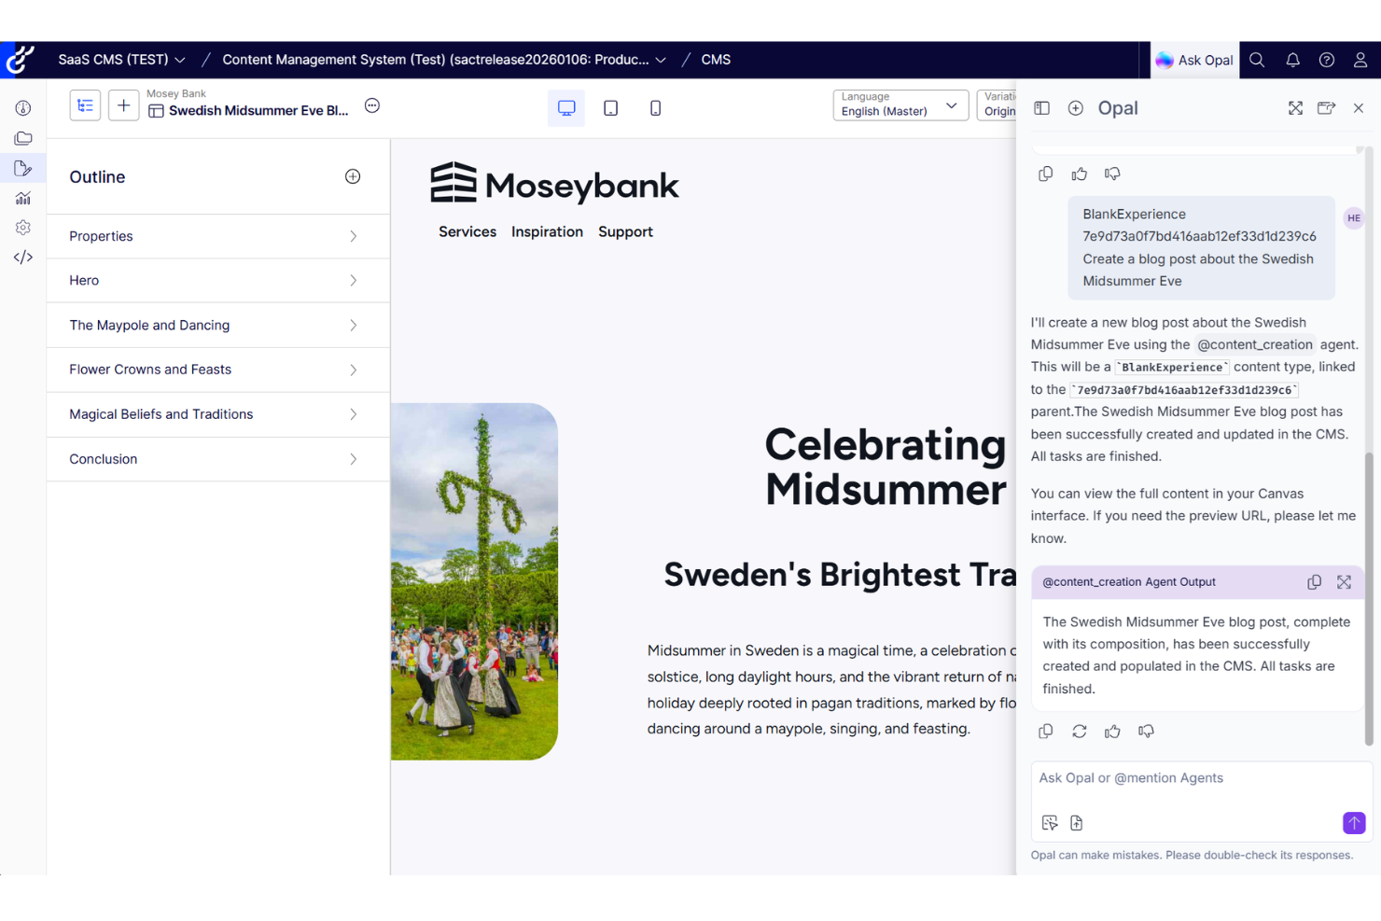Screen dimensions: 1381x921
Task: Give thumbs down to Opal's first response
Action: [x=1112, y=173]
